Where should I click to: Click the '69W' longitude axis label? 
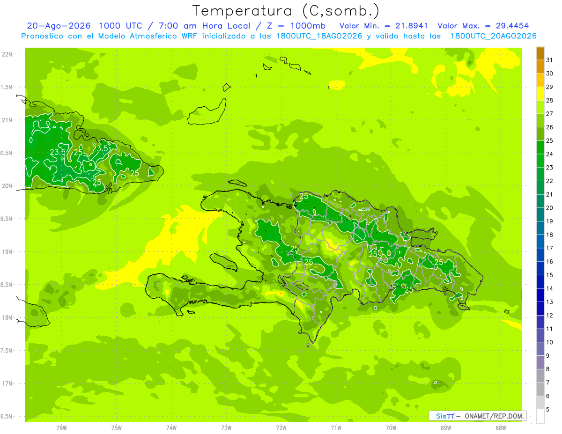446,427
